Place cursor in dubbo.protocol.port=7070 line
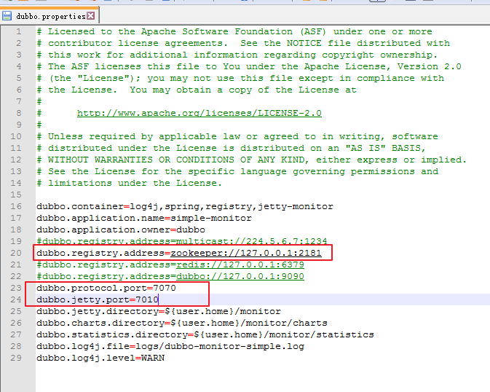This screenshot has height=392, width=490. pos(106,288)
